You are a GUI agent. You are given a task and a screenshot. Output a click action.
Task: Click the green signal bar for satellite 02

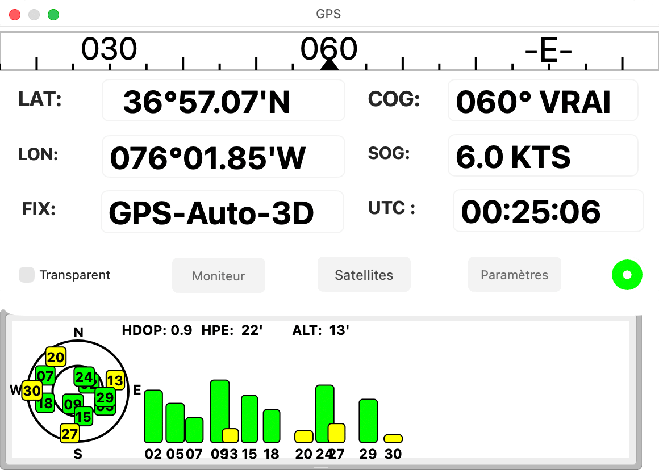(x=153, y=416)
